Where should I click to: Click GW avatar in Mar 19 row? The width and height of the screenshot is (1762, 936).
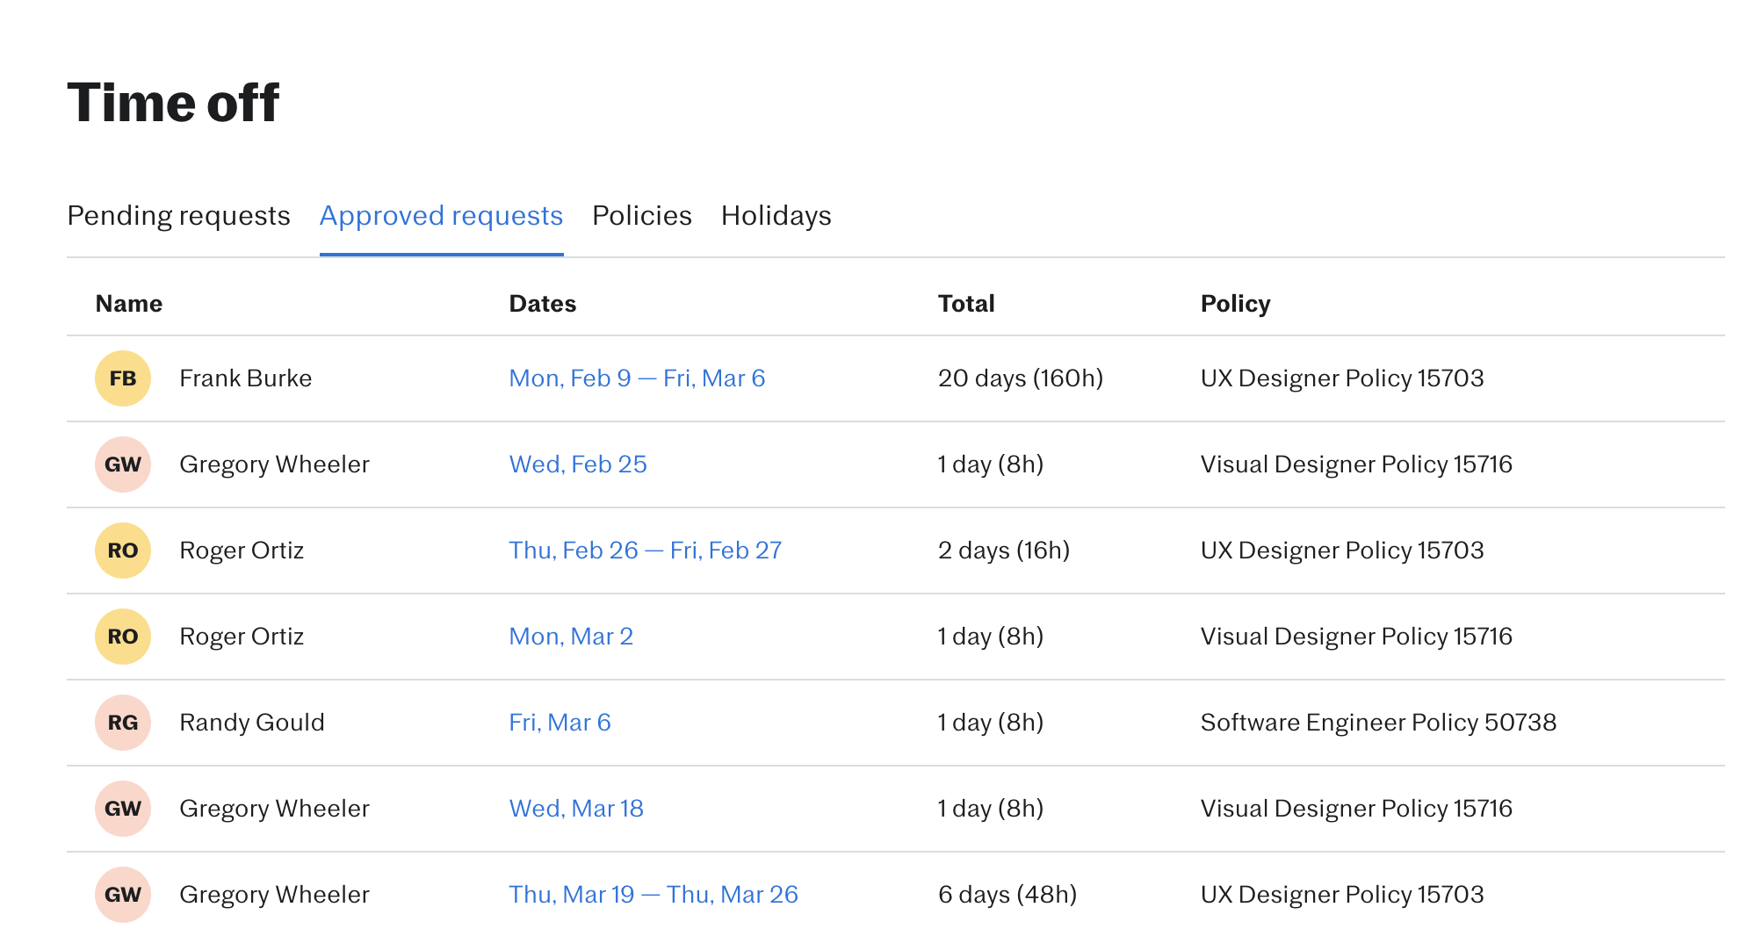tap(123, 895)
